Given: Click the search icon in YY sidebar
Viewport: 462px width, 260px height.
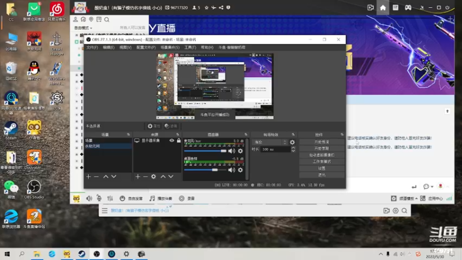Looking at the screenshot, I should pos(107,20).
